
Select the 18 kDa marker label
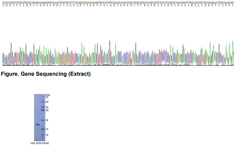47,120
